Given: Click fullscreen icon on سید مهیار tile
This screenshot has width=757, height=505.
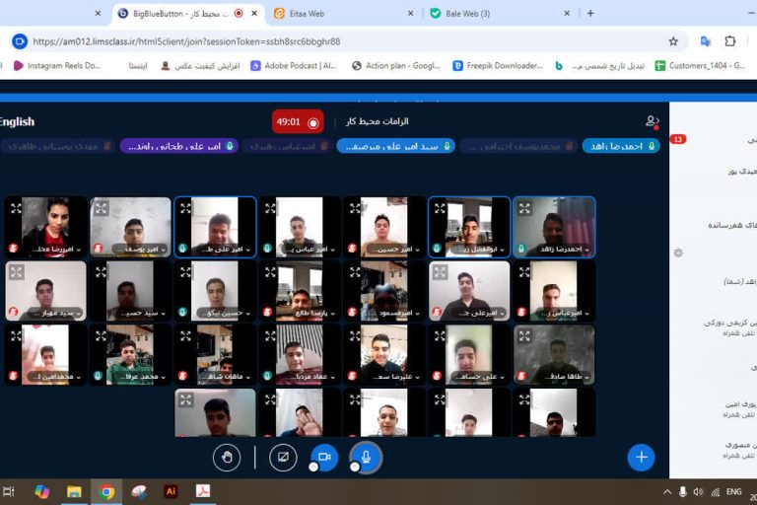Looking at the screenshot, I should click(x=17, y=272).
